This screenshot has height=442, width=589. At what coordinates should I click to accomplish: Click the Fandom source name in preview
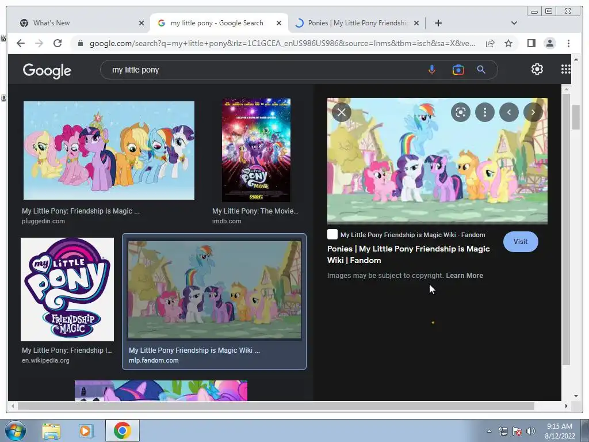click(x=412, y=235)
